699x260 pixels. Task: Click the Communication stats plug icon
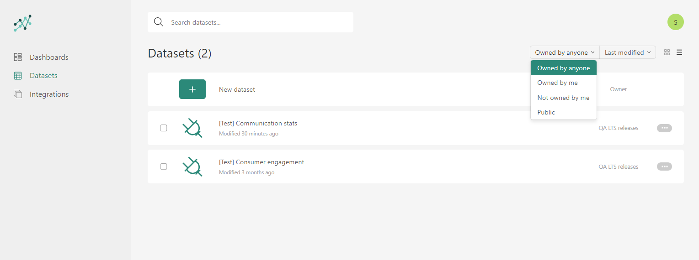[x=192, y=128]
